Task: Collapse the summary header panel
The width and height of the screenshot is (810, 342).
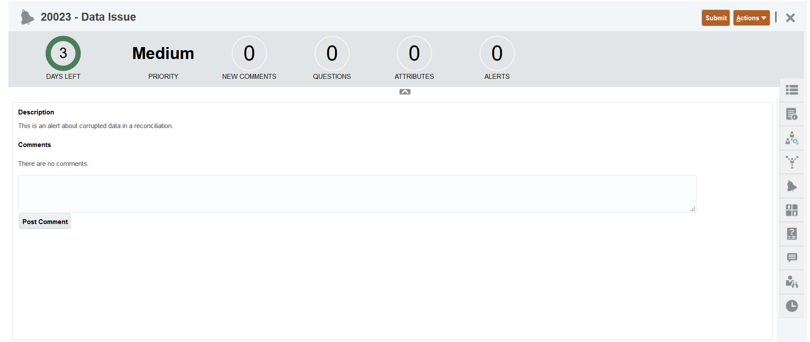Action: 405,92
